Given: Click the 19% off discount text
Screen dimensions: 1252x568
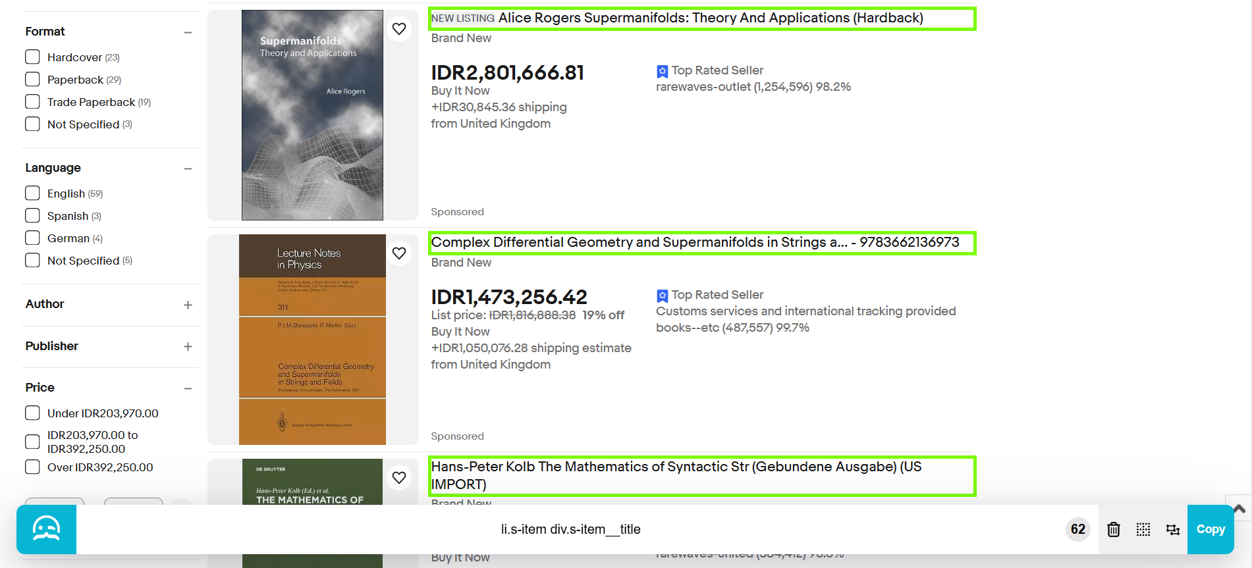Looking at the screenshot, I should click(603, 315).
